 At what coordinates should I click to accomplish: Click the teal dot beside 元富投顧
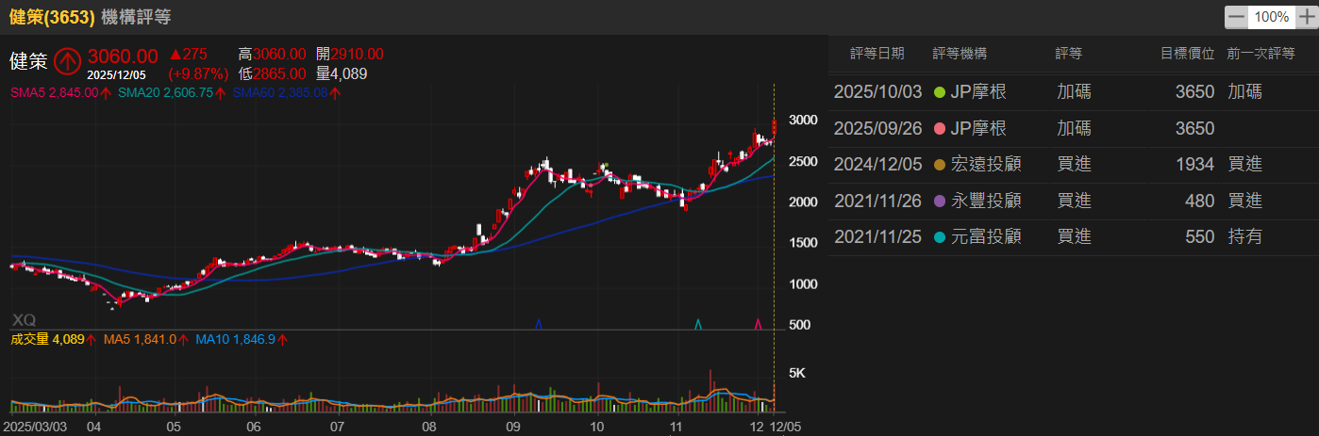[x=938, y=237]
